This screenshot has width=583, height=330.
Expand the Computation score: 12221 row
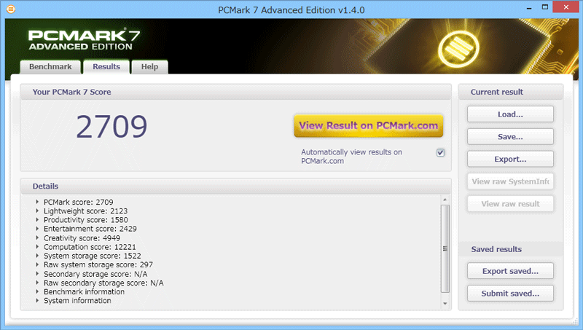tap(37, 247)
